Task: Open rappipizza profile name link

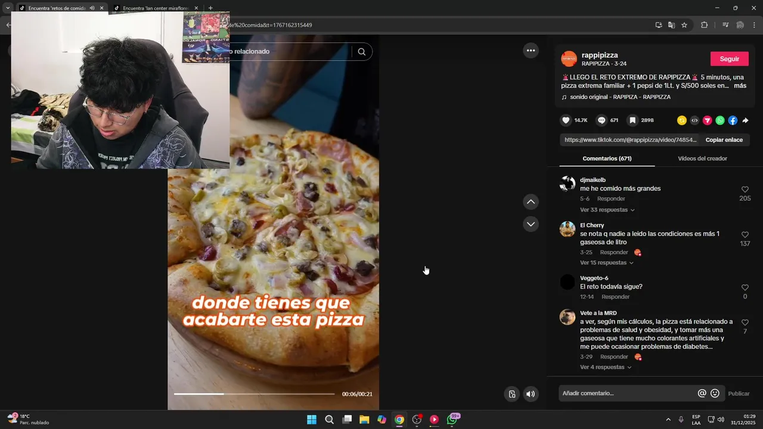Action: coord(600,55)
